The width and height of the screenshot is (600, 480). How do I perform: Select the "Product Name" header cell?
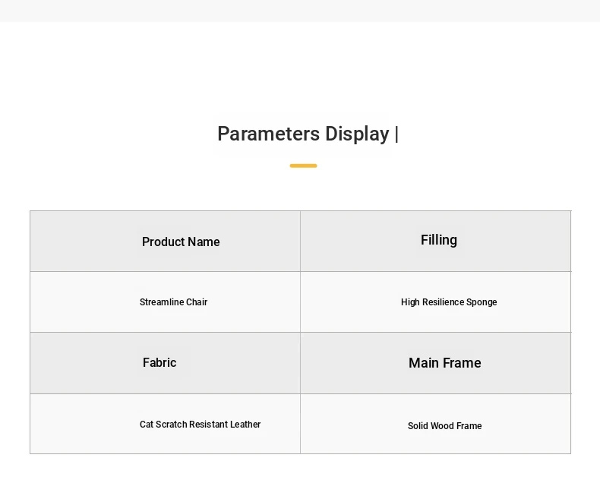coord(181,242)
